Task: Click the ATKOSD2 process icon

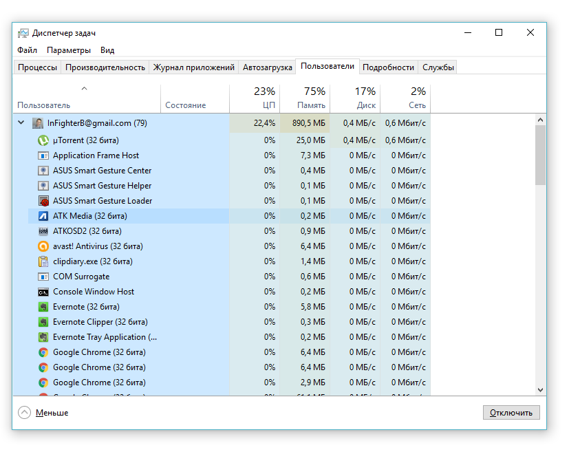Action: 43,231
